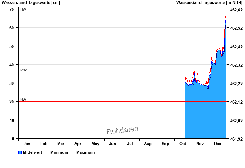Click the Rohdaten watermark text
The image size is (245, 168).
pyautogui.click(x=122, y=130)
